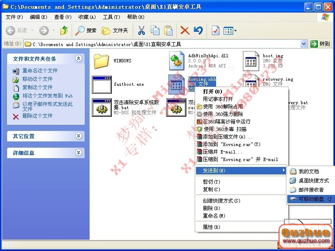Open the 收藏(A) menu

coord(87,17)
